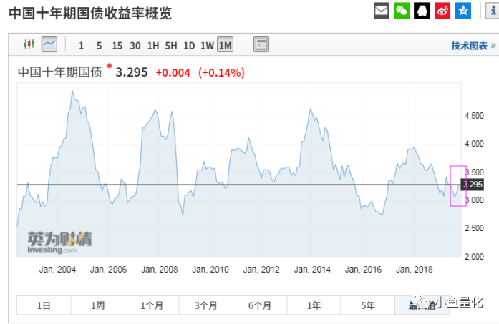The width and height of the screenshot is (499, 324).
Task: Click the 3.295 current price marker
Action: click(473, 184)
